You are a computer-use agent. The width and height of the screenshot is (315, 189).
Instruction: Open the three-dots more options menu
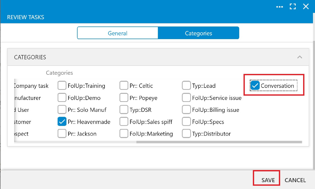(280, 7)
